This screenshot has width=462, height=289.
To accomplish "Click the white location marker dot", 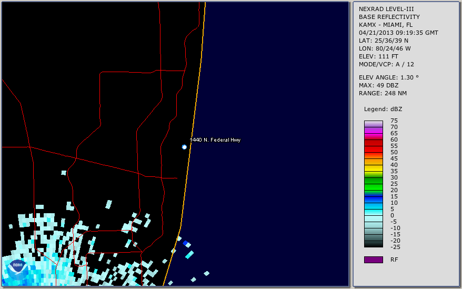I will tap(184, 147).
